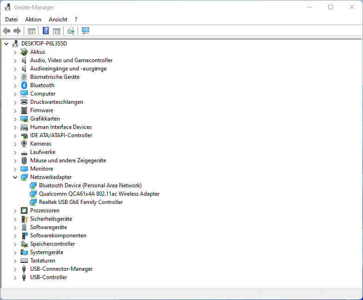Image resolution: width=363 pixels, height=300 pixels.
Task: Open the blue Help question mark icon
Action: point(46,31)
